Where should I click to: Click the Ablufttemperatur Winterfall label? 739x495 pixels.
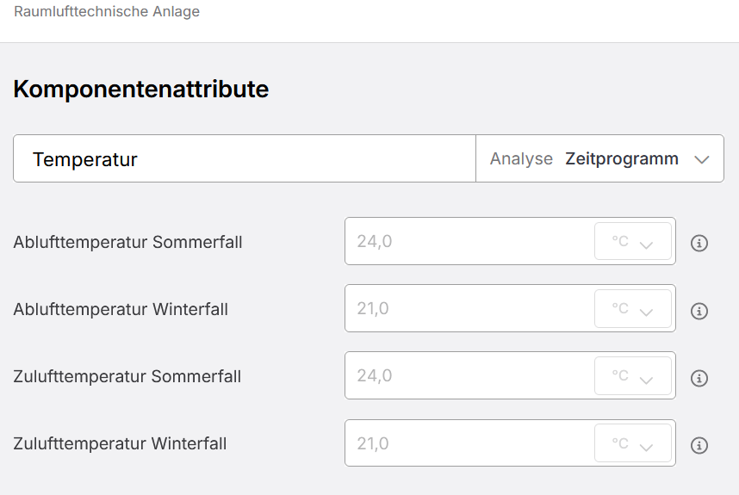coord(121,309)
